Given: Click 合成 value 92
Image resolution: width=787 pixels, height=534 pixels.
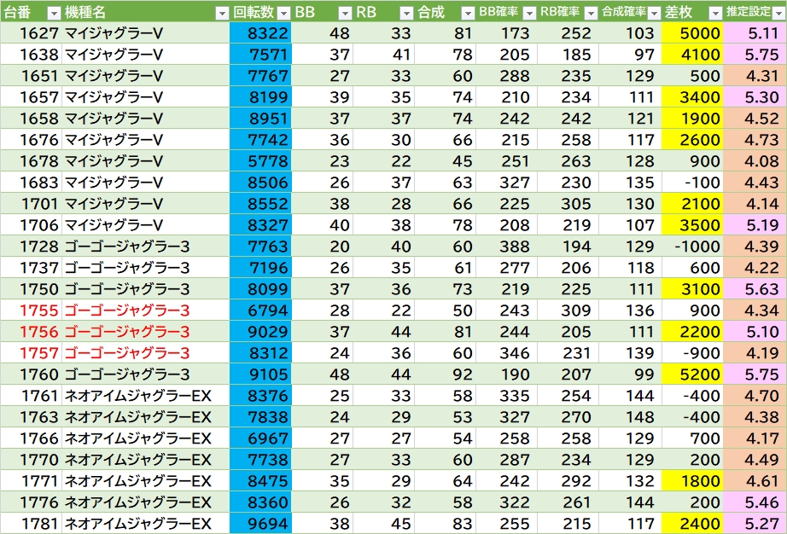Looking at the screenshot, I should (445, 374).
